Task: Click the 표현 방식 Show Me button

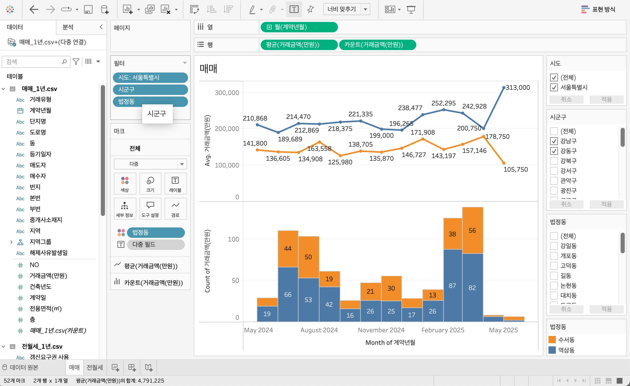Action: click(x=598, y=10)
